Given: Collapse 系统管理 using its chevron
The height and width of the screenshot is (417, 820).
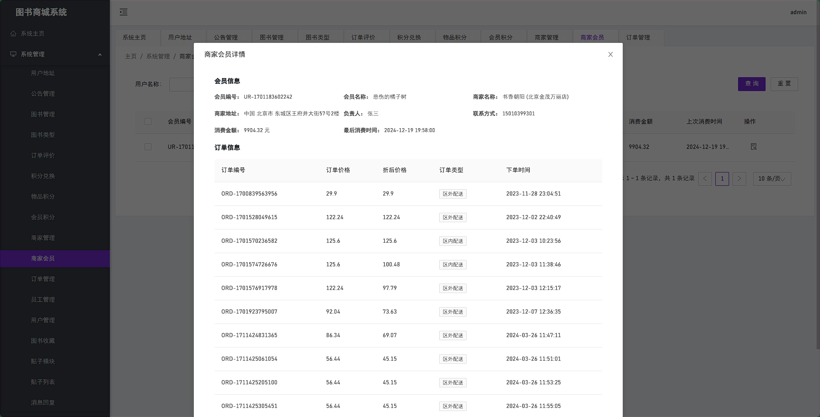Looking at the screenshot, I should pyautogui.click(x=100, y=54).
